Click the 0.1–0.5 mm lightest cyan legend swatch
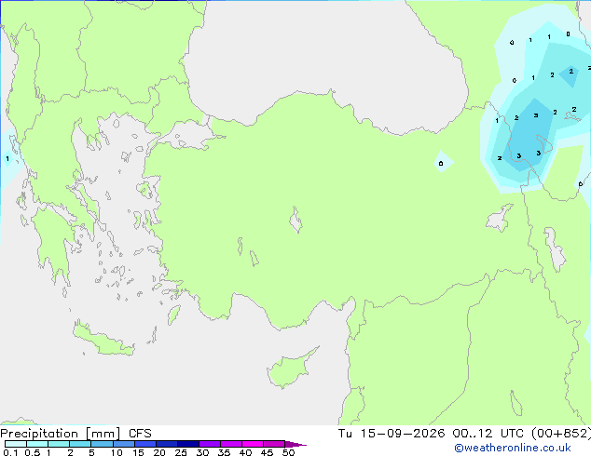Image resolution: width=591 pixels, height=456 pixels. tap(16, 444)
